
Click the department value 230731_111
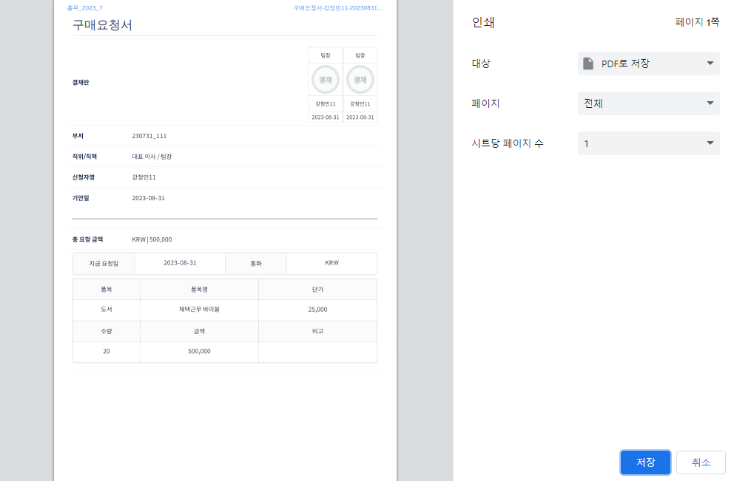pyautogui.click(x=149, y=136)
